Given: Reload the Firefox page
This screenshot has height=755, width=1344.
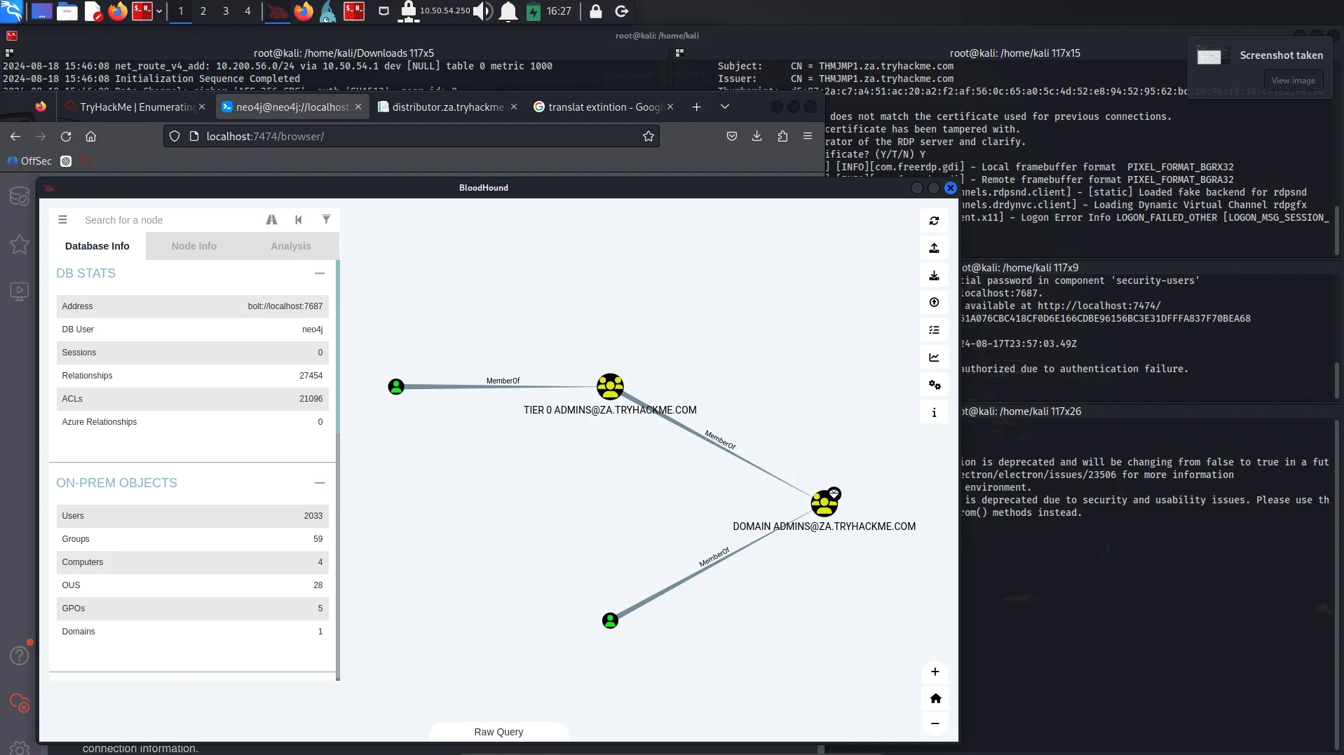Looking at the screenshot, I should (66, 136).
